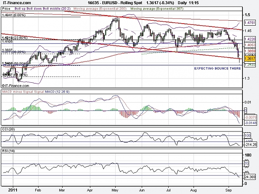Select the 'Mar' label on time axis

click(62, 190)
